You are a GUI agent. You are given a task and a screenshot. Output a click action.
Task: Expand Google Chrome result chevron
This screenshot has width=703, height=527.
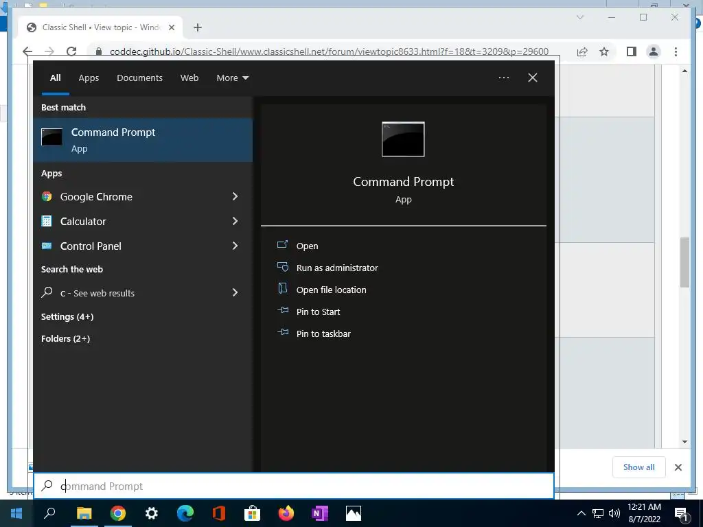(x=235, y=196)
